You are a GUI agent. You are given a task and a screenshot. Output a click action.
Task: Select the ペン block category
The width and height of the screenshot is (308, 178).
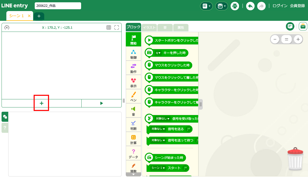[x=133, y=96]
